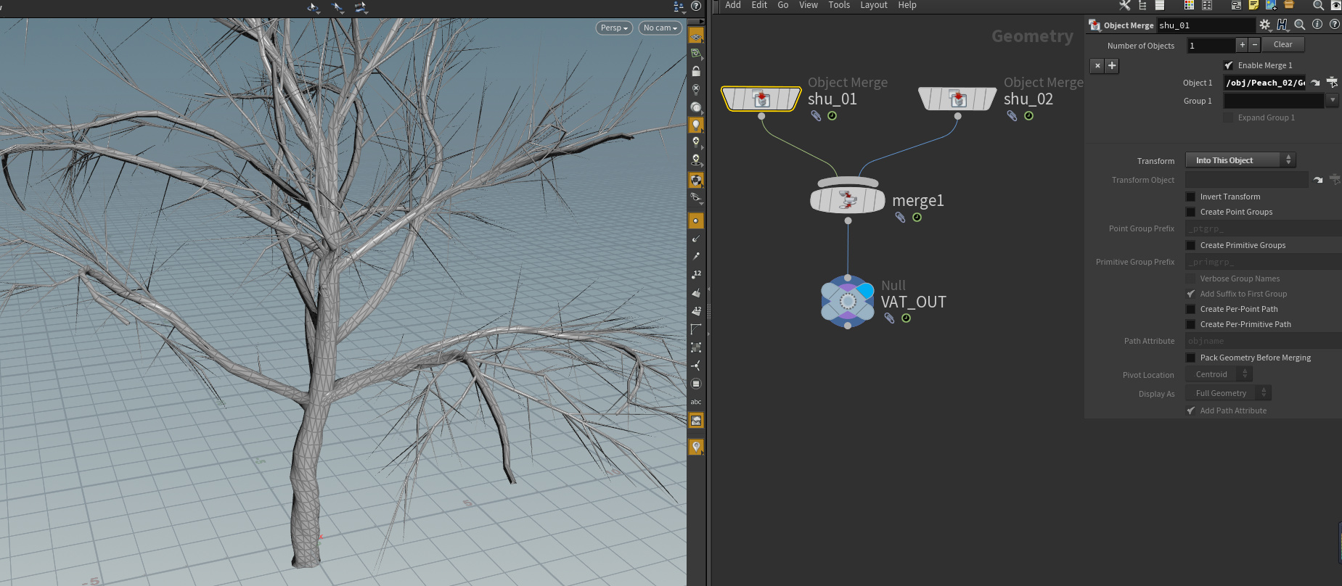This screenshot has width=1342, height=586.
Task: Toggle the background image display icon
Action: pyautogui.click(x=696, y=421)
